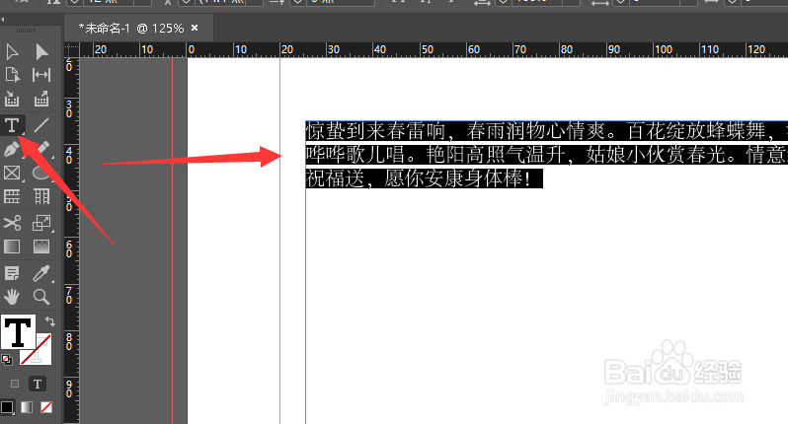Click the text Fill color box
The image size is (788, 424).
point(18,331)
